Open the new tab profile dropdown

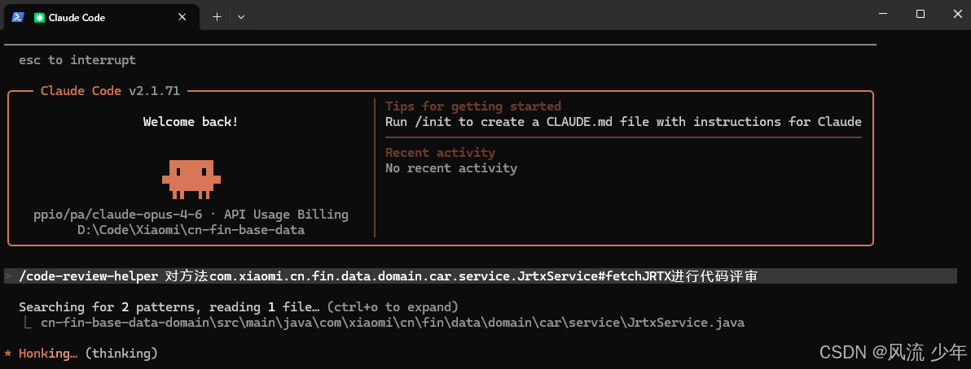tap(241, 17)
